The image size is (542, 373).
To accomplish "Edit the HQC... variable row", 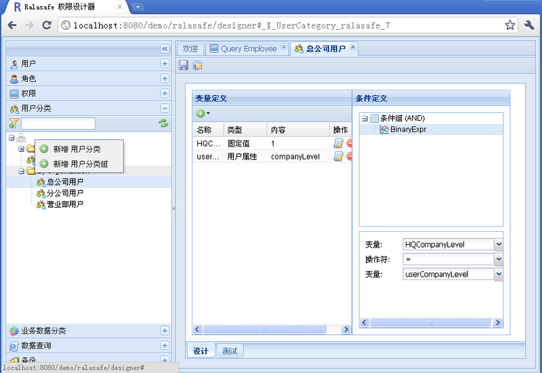I will [x=338, y=143].
